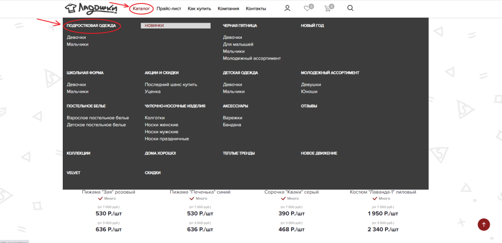The width and height of the screenshot is (502, 243).
Task: Open product Пижама "Печенька" синий
Action: pos(200,192)
